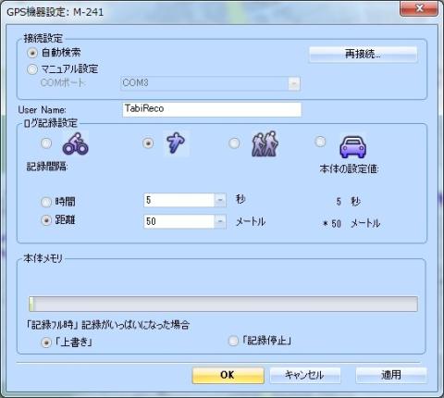This screenshot has width=444, height=398.
Task: Click the User Name: label
Action: (x=42, y=110)
